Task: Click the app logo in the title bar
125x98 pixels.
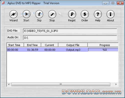Action: [x=3, y=3]
